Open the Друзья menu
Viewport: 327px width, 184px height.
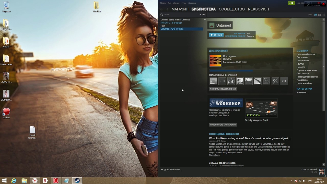click(176, 3)
